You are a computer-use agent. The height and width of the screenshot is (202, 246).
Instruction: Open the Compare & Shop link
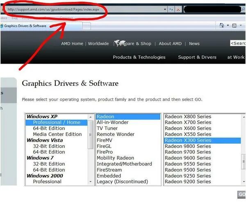pyautogui.click(x=136, y=44)
